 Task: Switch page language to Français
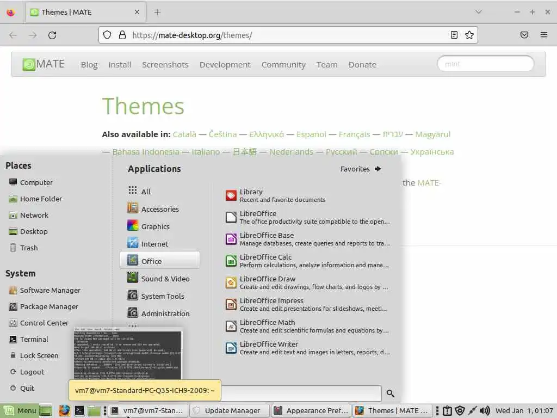click(x=354, y=134)
